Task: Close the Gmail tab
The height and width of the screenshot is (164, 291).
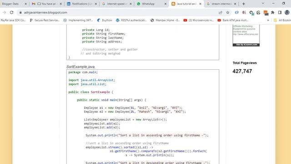Action: pyautogui.click(x=60, y=4)
